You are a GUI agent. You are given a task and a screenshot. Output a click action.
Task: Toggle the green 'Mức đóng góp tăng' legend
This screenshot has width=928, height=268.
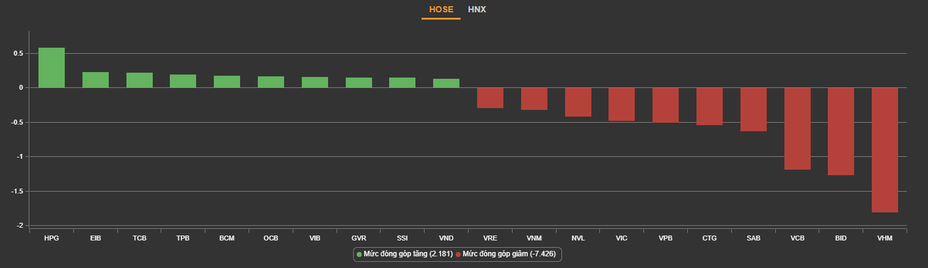405,254
